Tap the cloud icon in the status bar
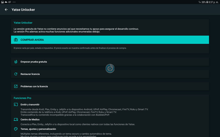 click(6, 2)
